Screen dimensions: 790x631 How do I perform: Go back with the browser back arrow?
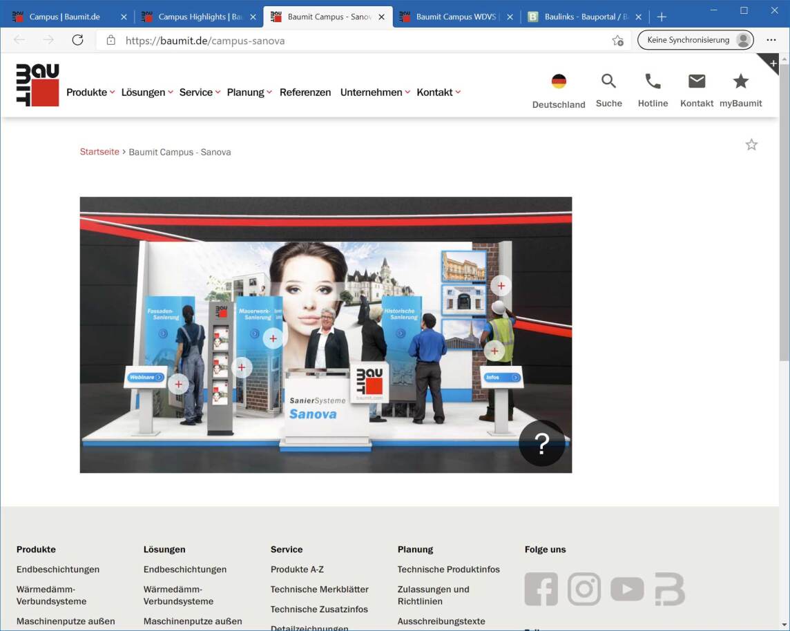coord(19,40)
